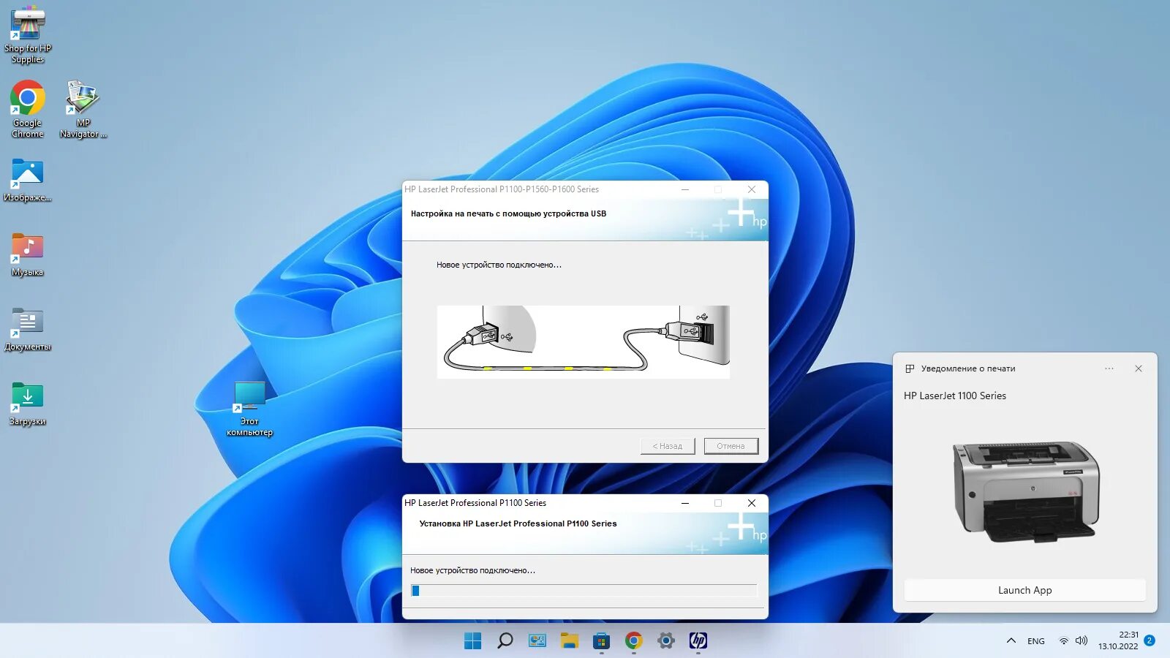This screenshot has height=658, width=1170.
Task: Click "Установка HP LaserJet Professional P1100 Series" heading
Action: (x=518, y=523)
